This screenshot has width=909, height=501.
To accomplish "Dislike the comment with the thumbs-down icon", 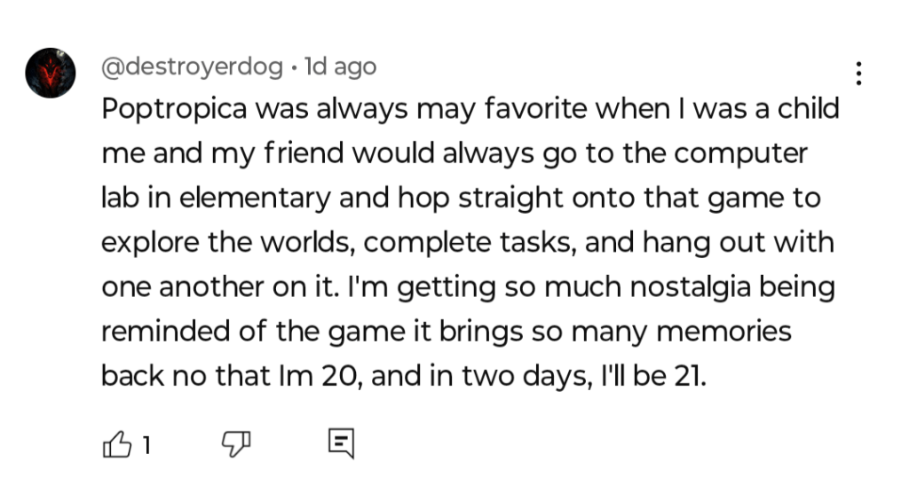I will 236,443.
